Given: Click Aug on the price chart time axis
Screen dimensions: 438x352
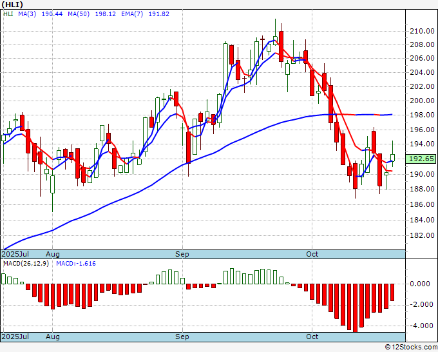Looking at the screenshot, I should click(53, 254).
